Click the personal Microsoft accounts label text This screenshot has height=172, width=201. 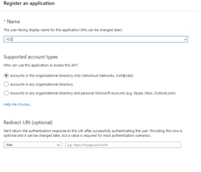click(x=93, y=93)
